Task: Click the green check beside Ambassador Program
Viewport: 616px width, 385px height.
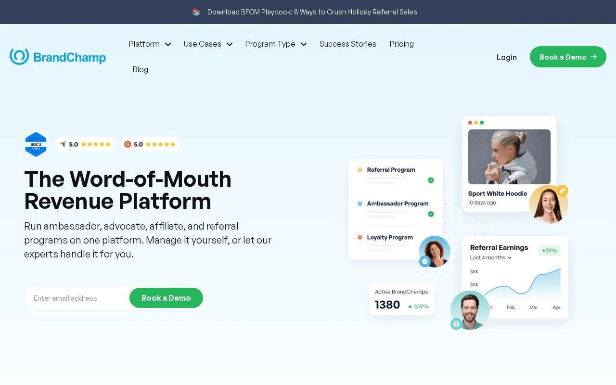Action: coord(431,214)
